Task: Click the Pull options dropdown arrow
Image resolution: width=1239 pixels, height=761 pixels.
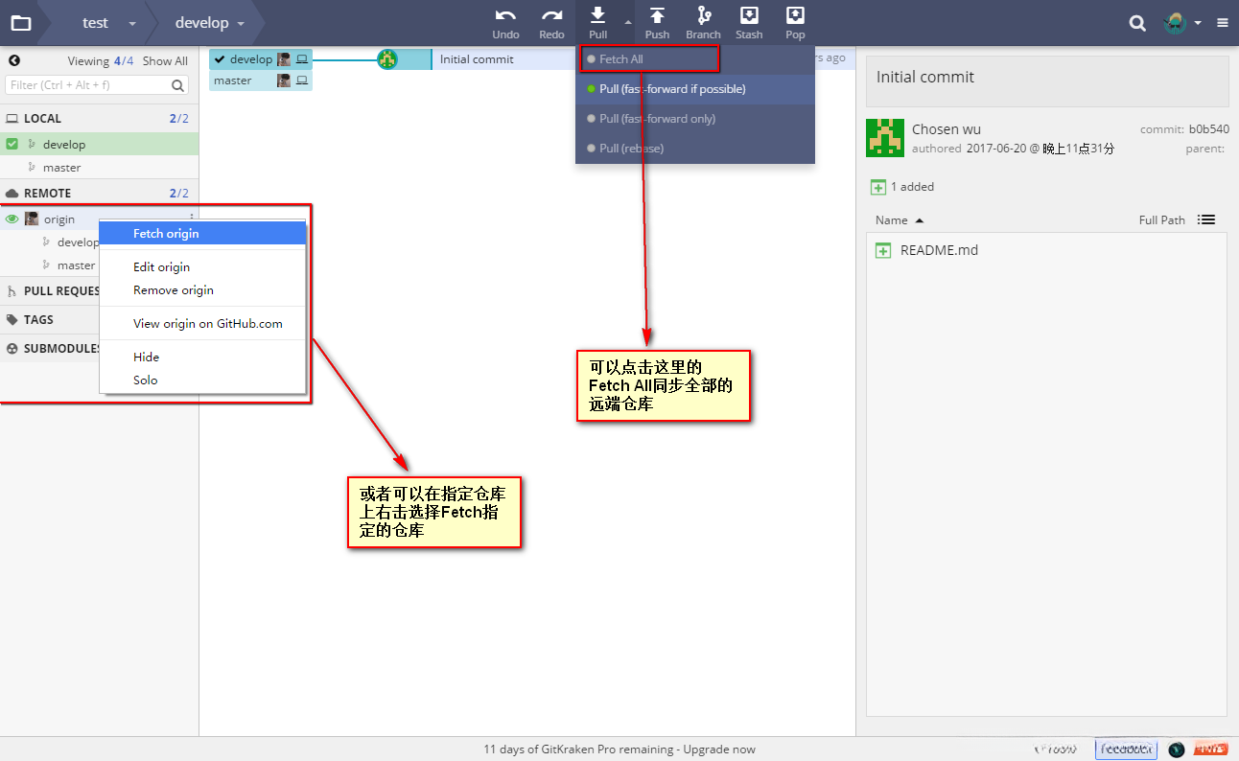Action: pos(628,21)
